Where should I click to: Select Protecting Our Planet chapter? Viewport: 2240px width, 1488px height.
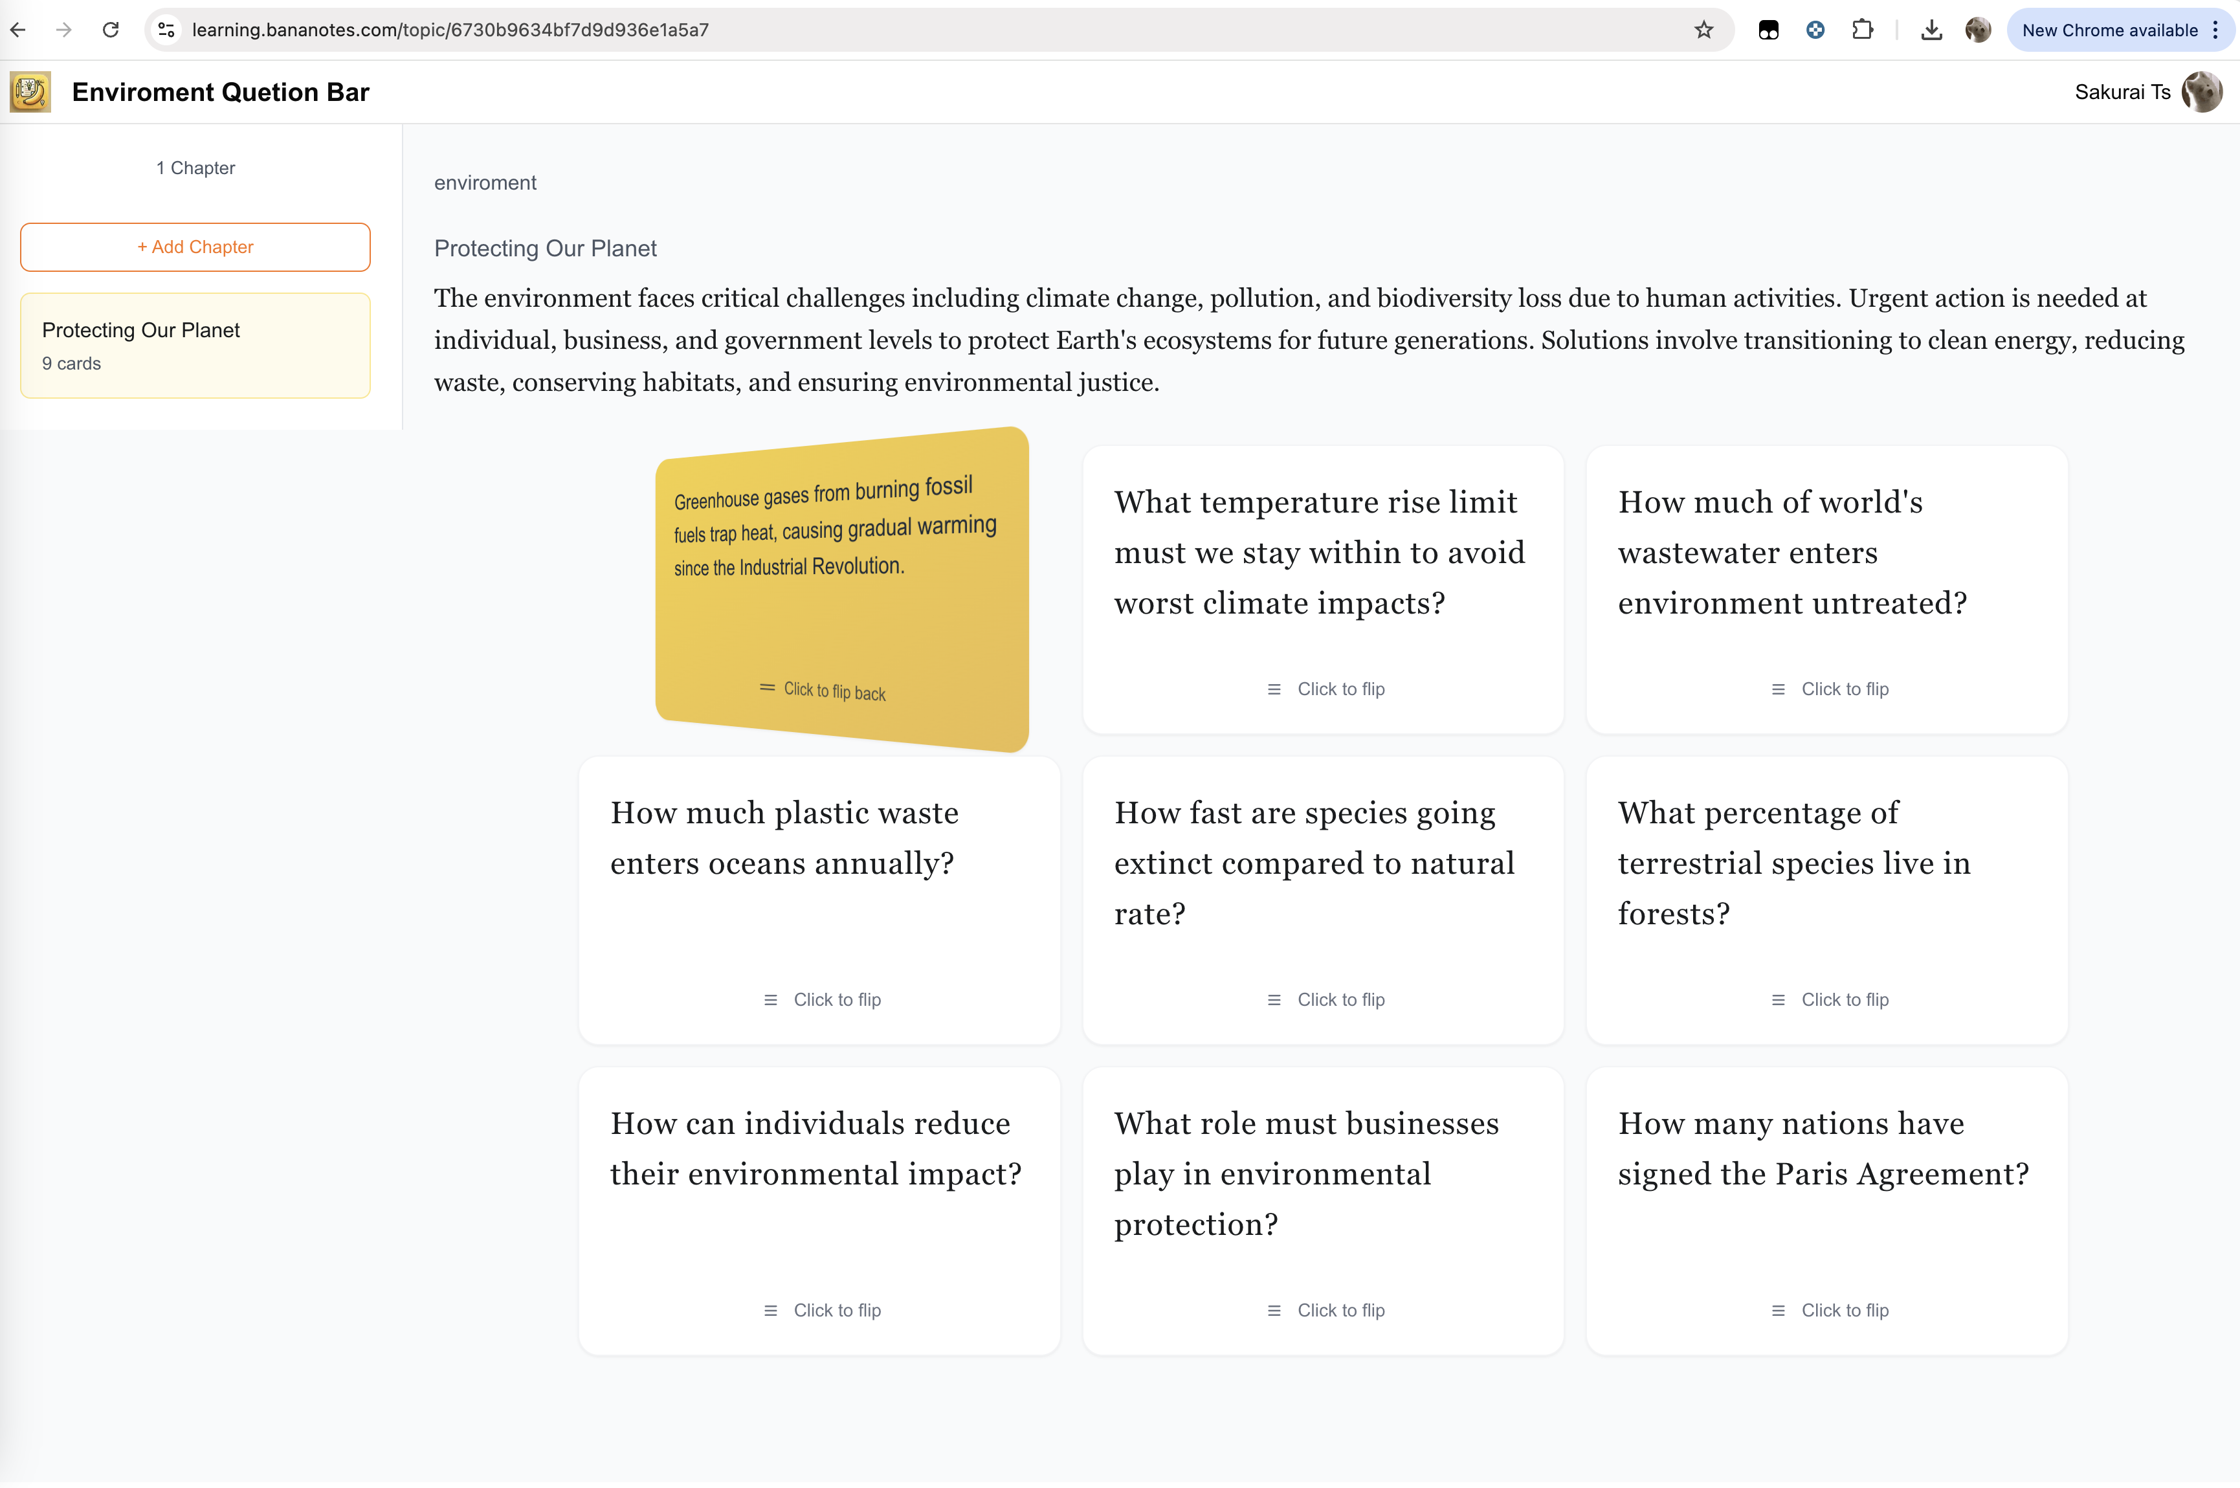pos(195,346)
